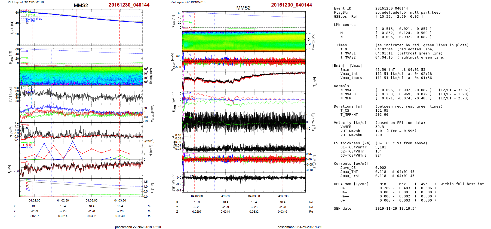Click the red dotted t_0 line in top-left panel
The height and width of the screenshot is (229, 491).
click(x=77, y=27)
